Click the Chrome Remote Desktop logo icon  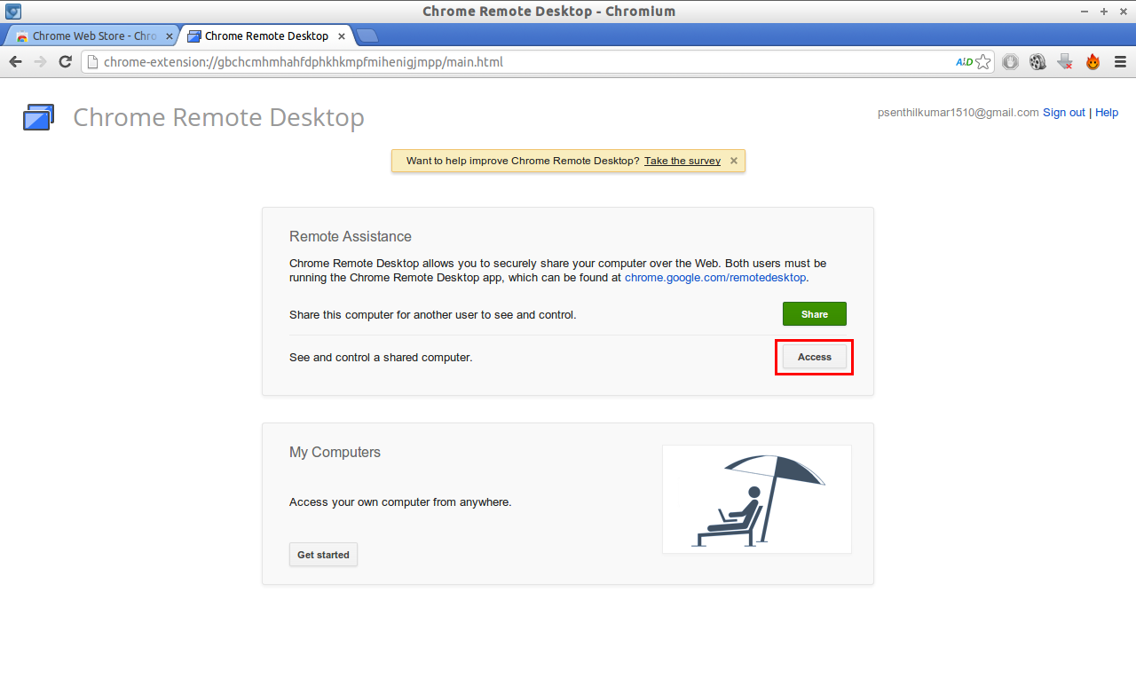point(38,117)
